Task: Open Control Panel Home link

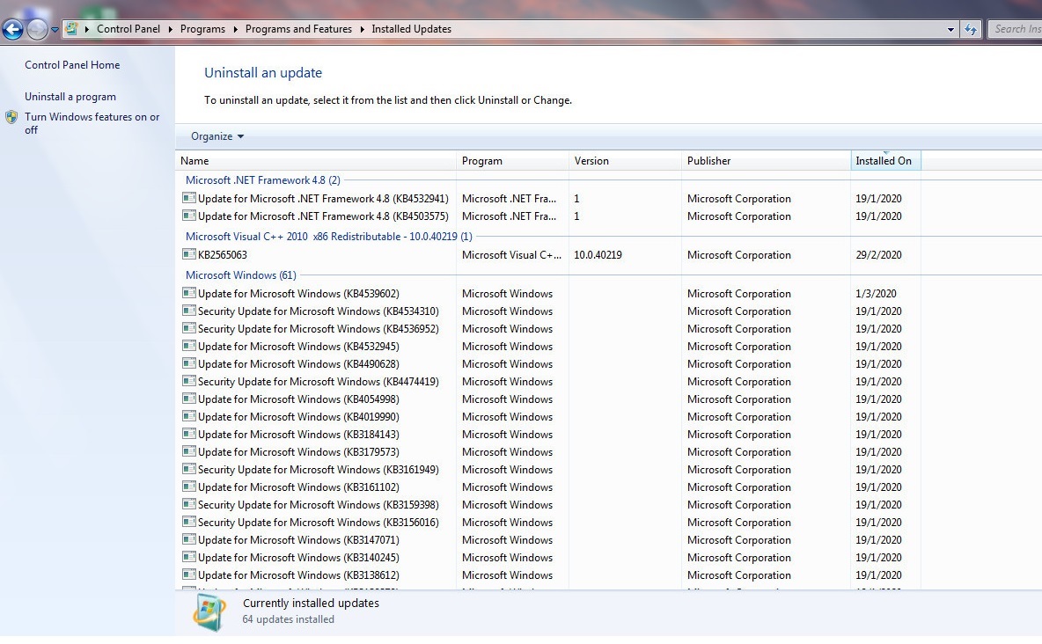Action: (x=72, y=64)
